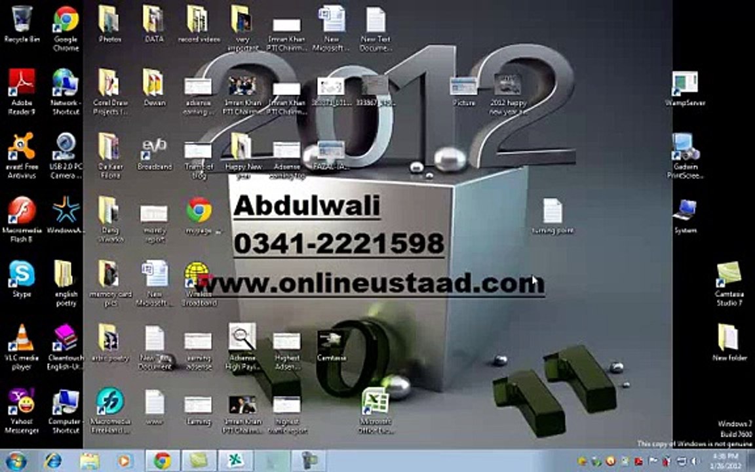The height and width of the screenshot is (472, 755).
Task: Select the Picture file thumbnail
Action: [x=464, y=90]
